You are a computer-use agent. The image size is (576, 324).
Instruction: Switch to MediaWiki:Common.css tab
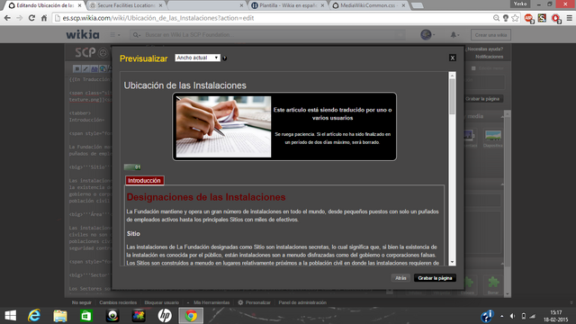tap(369, 5)
